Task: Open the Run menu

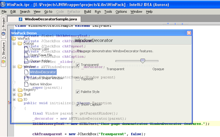Action: [98, 12]
